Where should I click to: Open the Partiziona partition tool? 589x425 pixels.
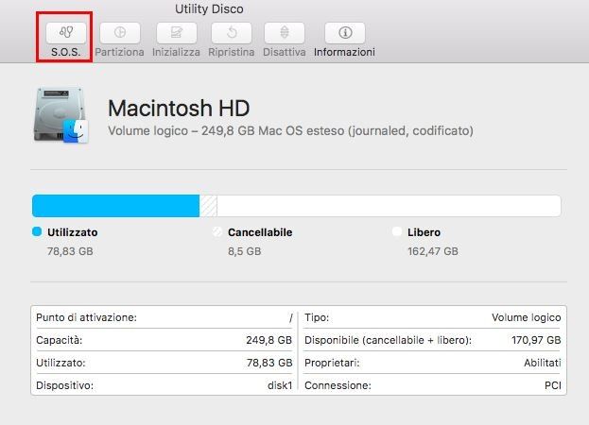pyautogui.click(x=120, y=33)
